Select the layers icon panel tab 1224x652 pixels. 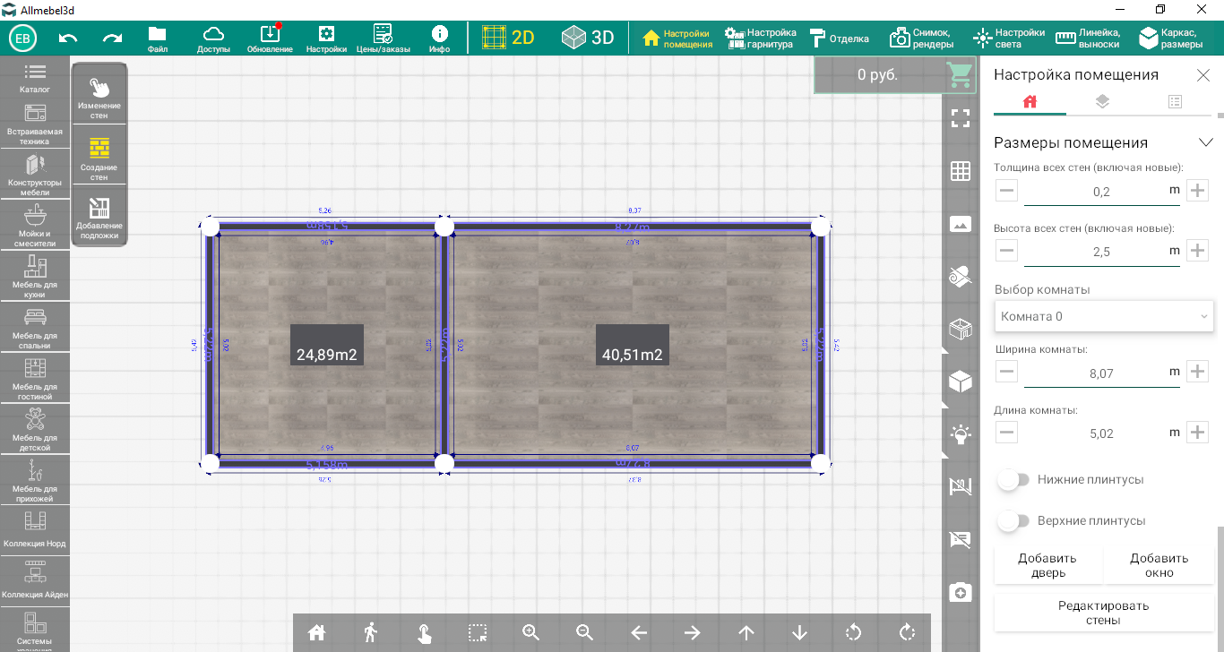point(1102,101)
